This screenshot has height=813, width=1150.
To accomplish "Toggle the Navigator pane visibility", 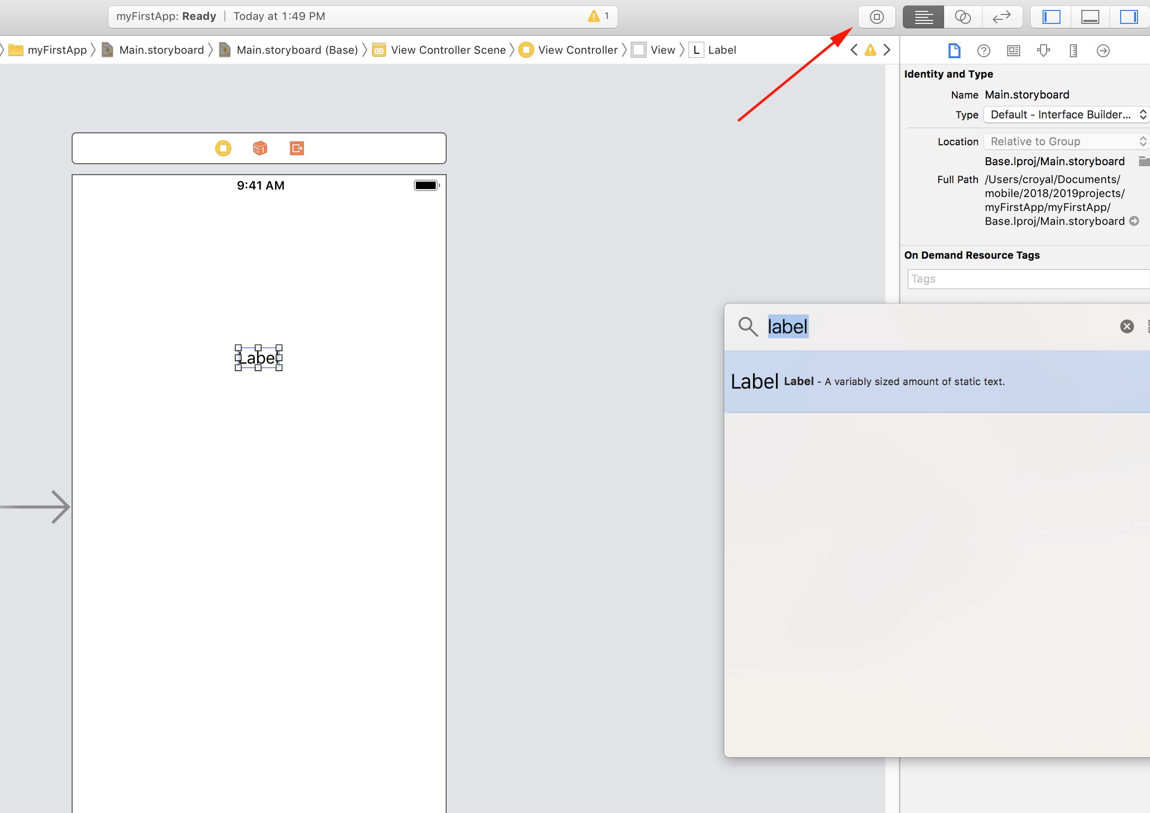I will (x=1051, y=17).
